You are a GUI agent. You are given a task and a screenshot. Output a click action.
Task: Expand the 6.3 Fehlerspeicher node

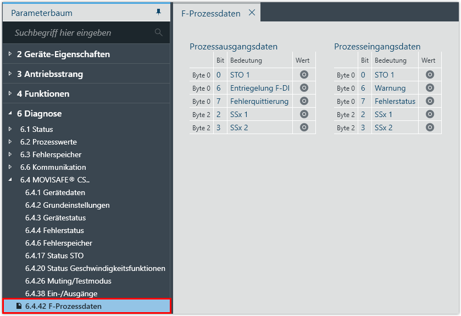point(10,154)
